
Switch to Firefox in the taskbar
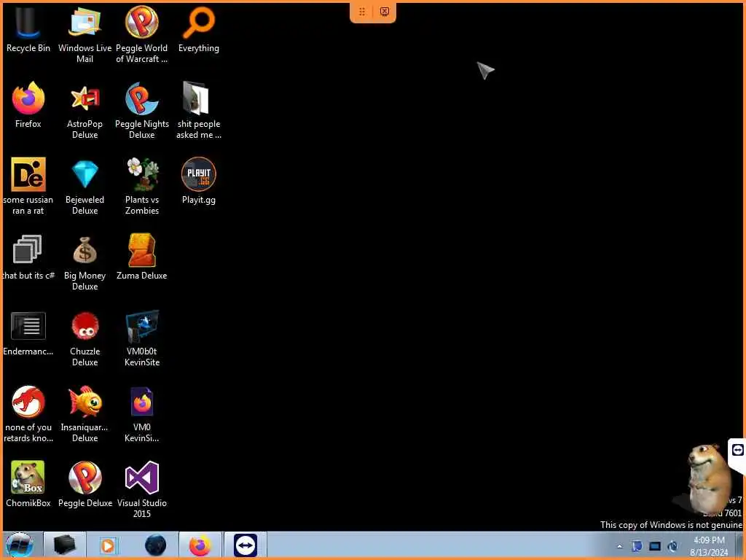click(200, 545)
